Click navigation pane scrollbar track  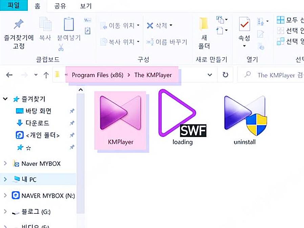tap(81, 153)
